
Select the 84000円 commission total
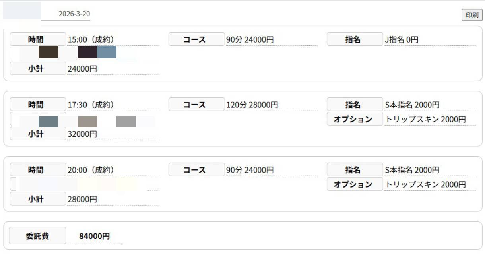(95, 237)
